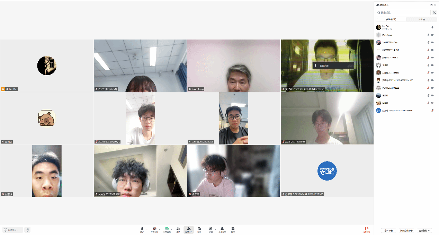
Task: Mute the microphone in bottom toolbar
Action: [x=142, y=229]
